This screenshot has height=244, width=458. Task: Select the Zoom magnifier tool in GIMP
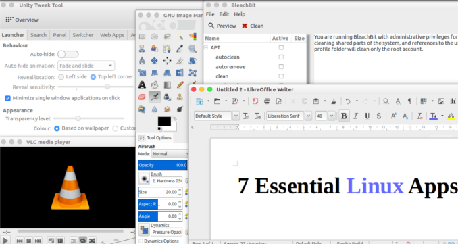tap(193, 49)
